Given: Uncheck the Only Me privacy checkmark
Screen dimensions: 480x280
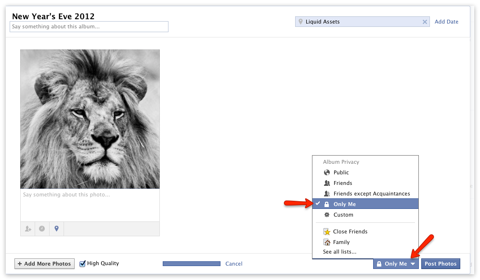Looking at the screenshot, I should [318, 204].
